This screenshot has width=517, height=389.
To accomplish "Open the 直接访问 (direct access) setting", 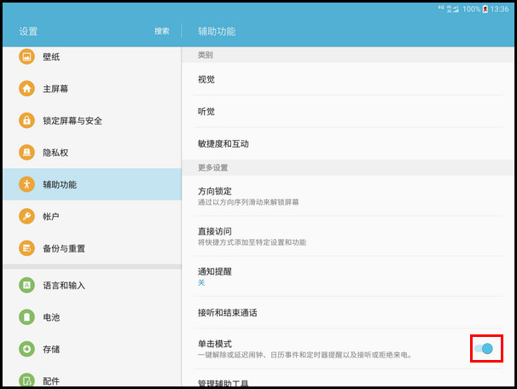I will click(x=349, y=236).
